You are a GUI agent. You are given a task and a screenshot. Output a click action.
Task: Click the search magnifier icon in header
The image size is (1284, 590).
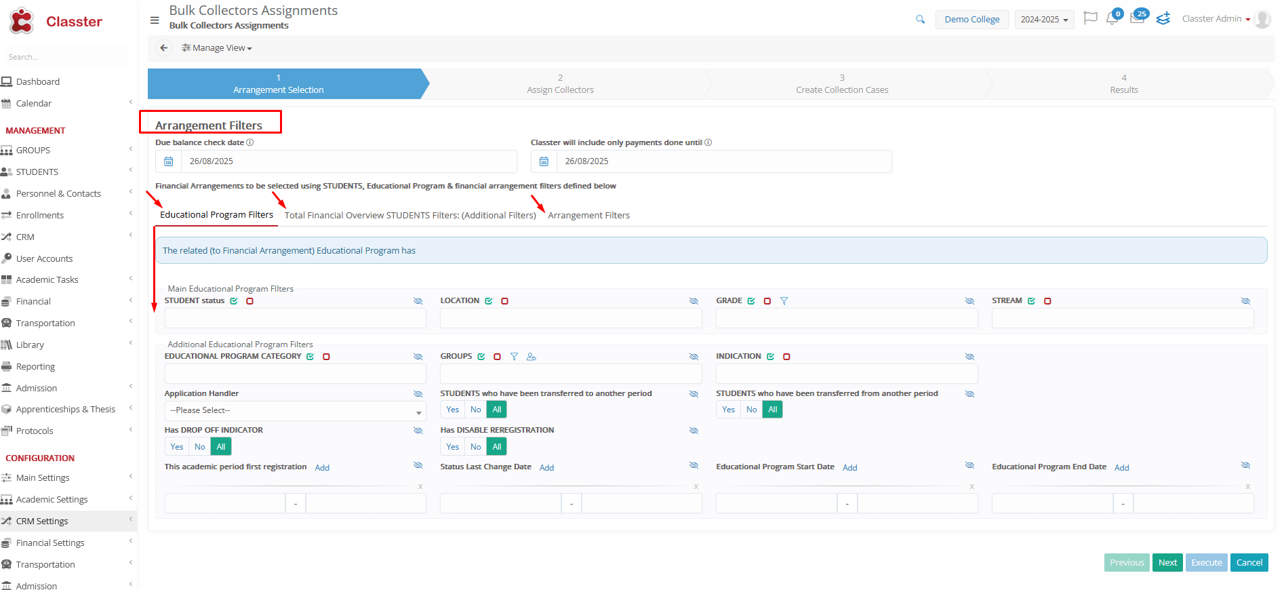point(920,20)
